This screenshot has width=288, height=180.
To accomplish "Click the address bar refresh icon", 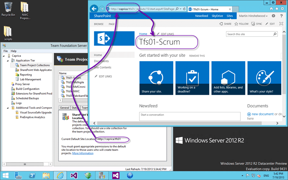I will (184, 9).
